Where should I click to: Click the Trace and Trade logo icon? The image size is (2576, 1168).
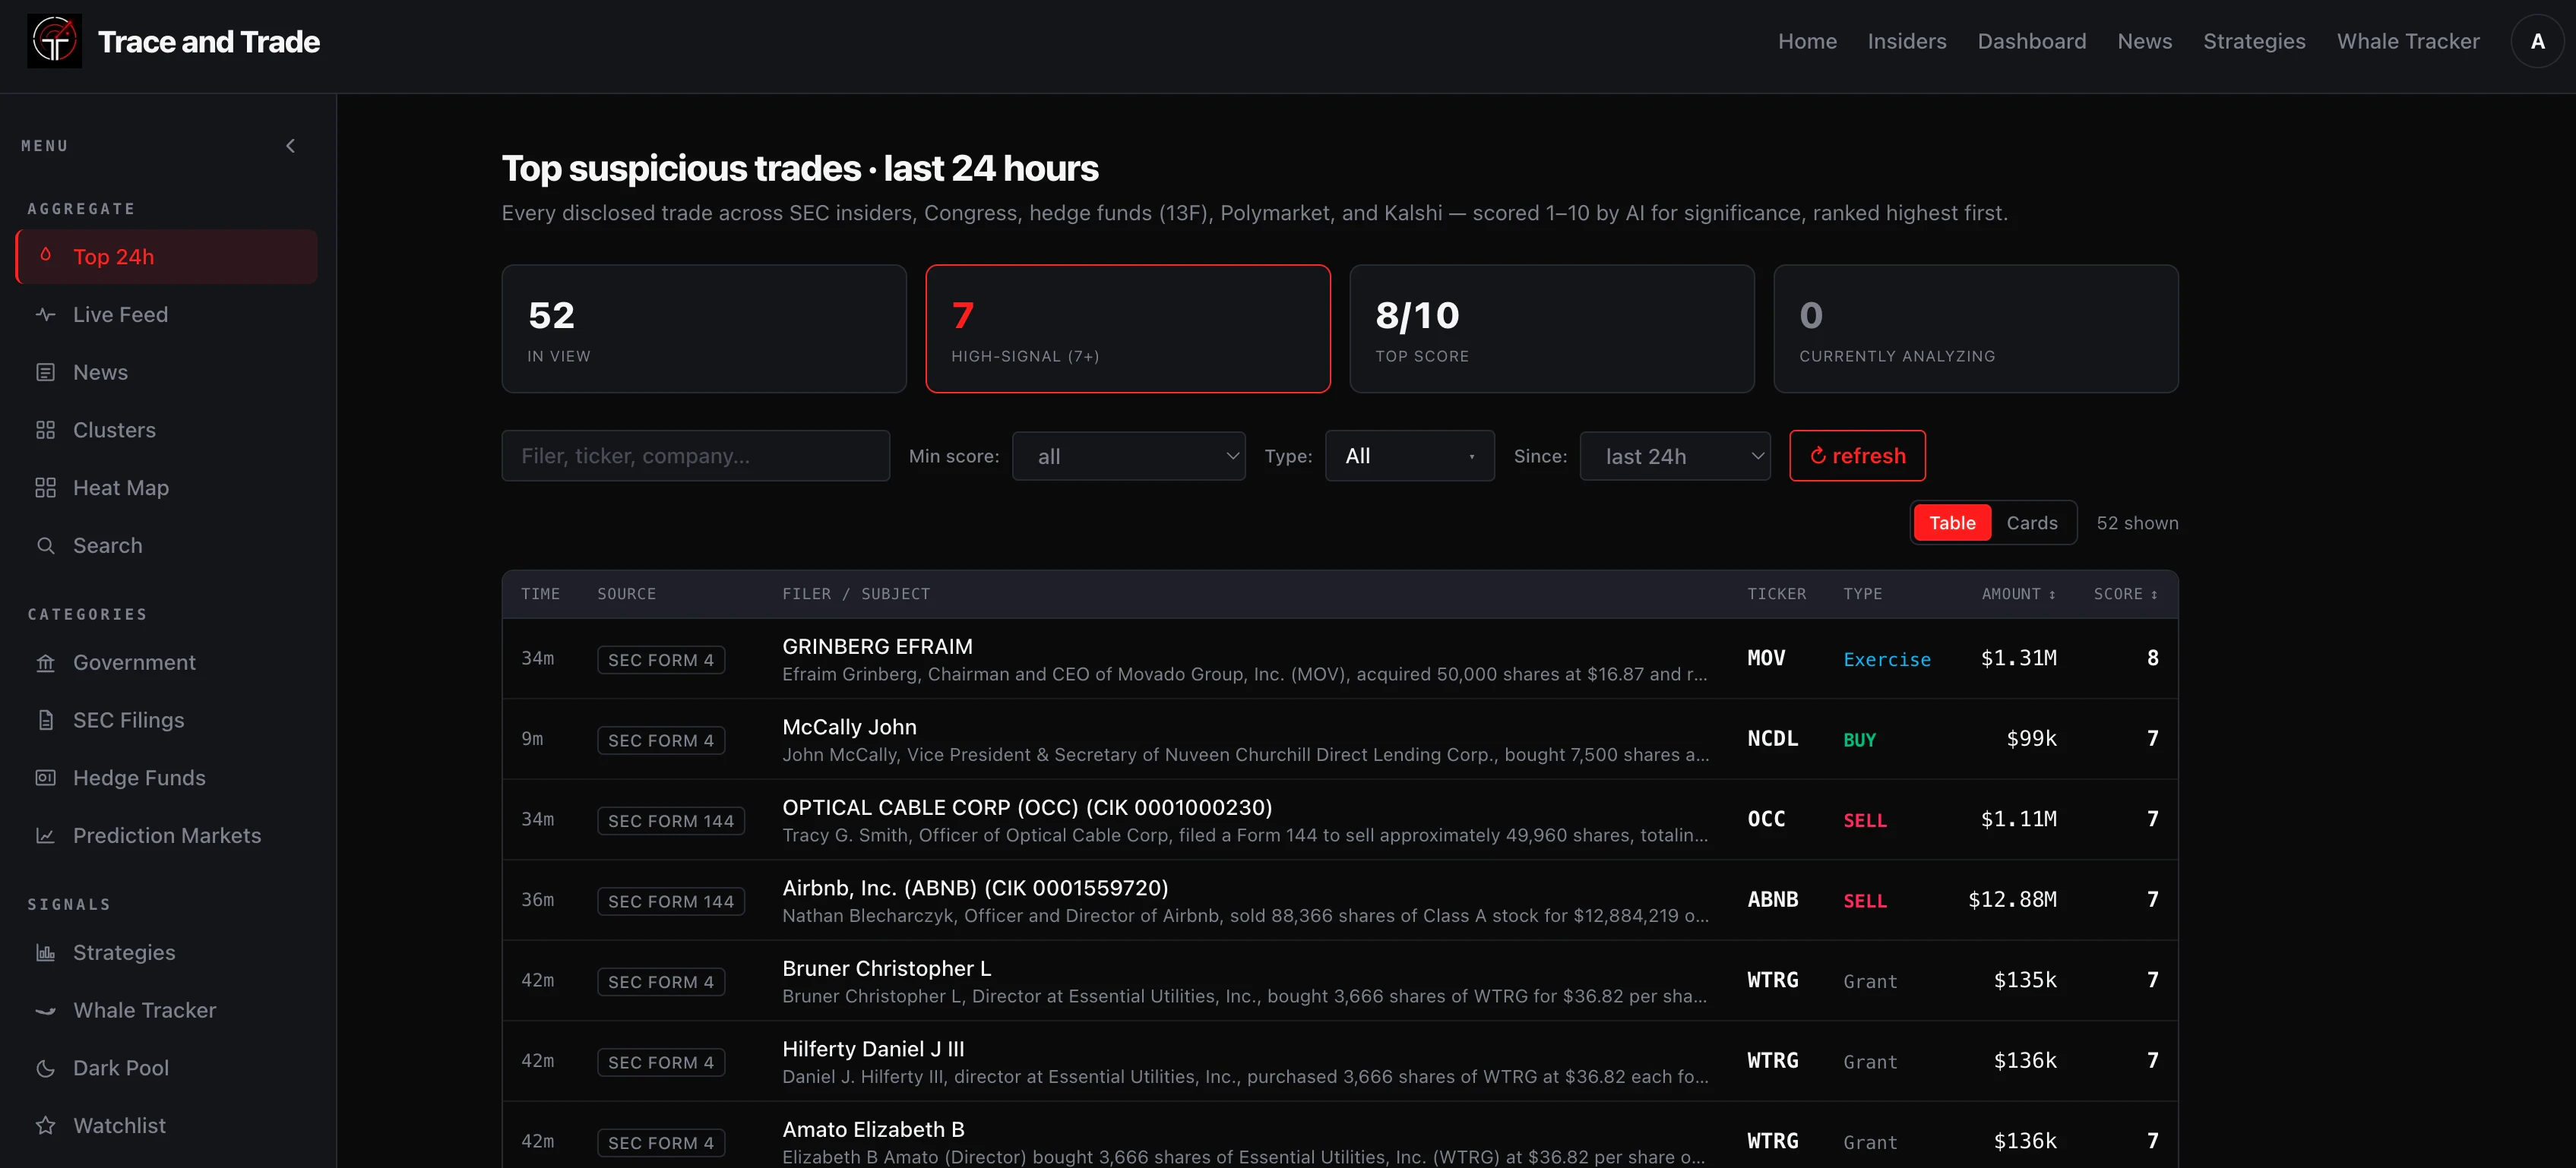[54, 41]
